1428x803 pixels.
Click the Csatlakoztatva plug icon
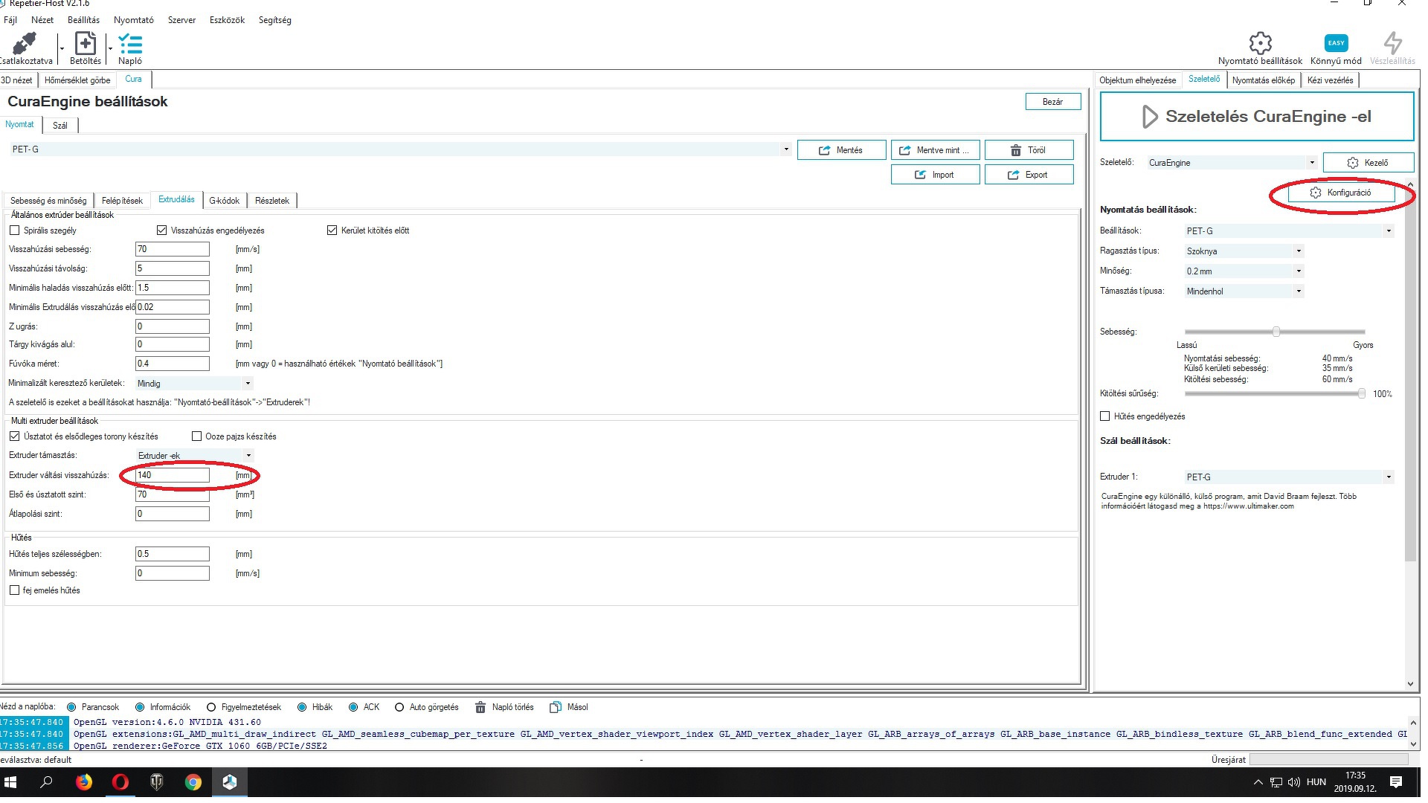[25, 45]
